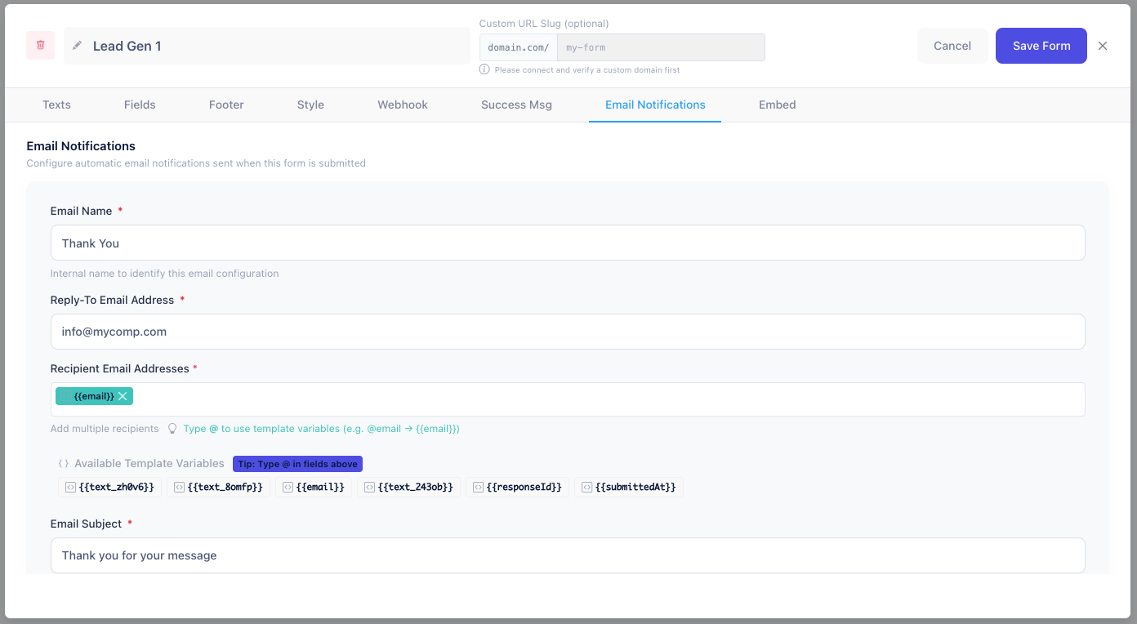The image size is (1137, 624).
Task: Switch to the Texts tab
Action: click(x=56, y=105)
